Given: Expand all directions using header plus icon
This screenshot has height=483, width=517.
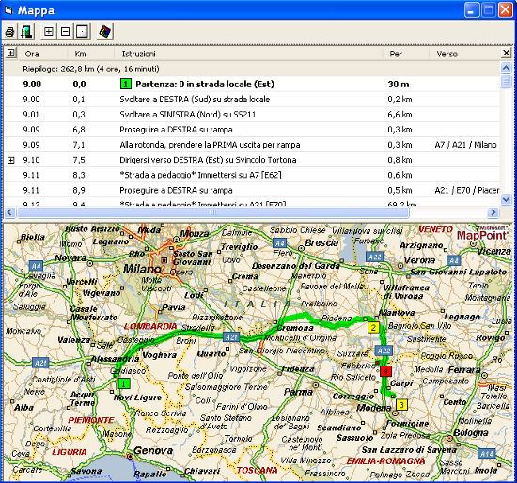Looking at the screenshot, I should 11,53.
